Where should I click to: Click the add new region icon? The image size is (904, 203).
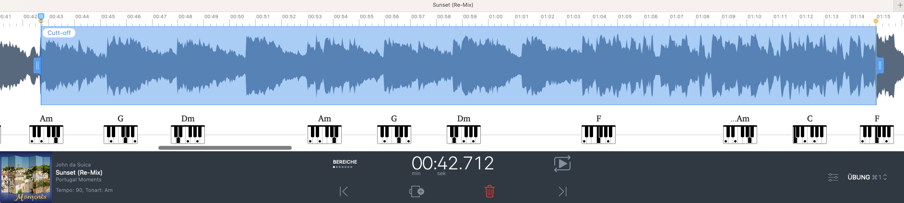[416, 191]
